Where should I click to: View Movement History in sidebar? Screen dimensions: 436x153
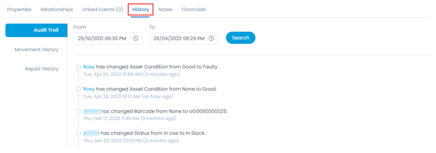pyautogui.click(x=37, y=50)
